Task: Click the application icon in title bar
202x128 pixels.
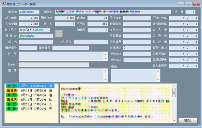Action: click(4, 4)
